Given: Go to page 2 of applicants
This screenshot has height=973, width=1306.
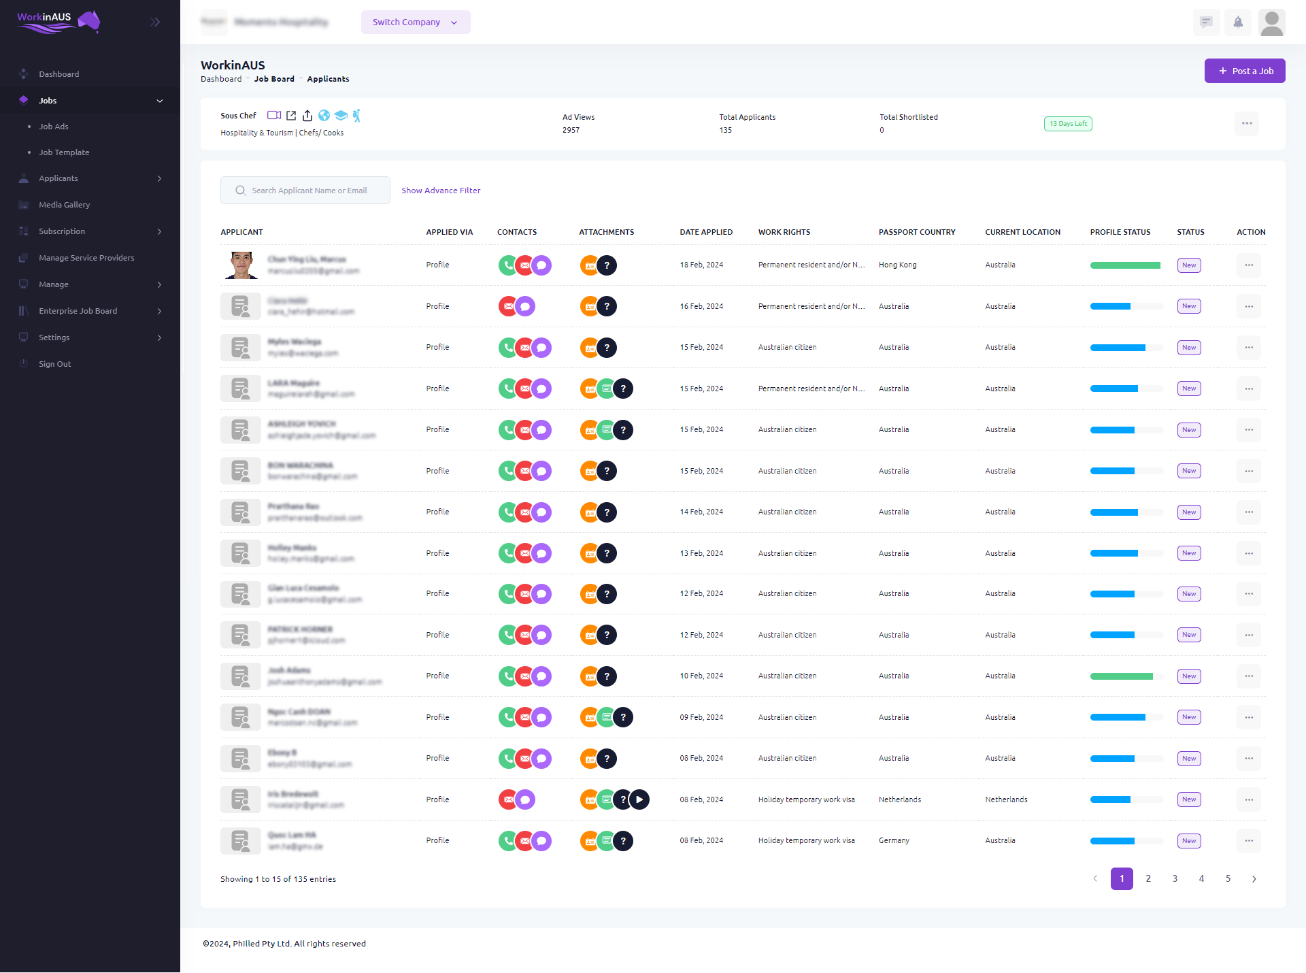Looking at the screenshot, I should click(1148, 878).
